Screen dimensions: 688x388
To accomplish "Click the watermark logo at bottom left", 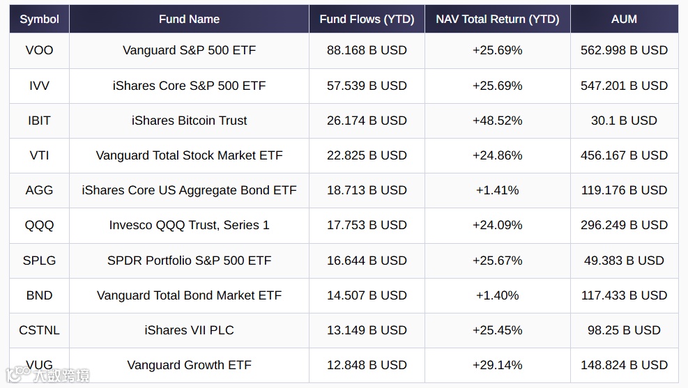I will tap(49, 376).
